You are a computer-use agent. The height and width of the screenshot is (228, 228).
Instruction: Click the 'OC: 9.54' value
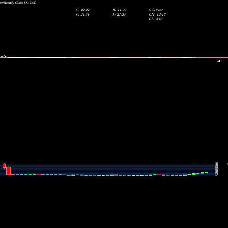coord(156,10)
